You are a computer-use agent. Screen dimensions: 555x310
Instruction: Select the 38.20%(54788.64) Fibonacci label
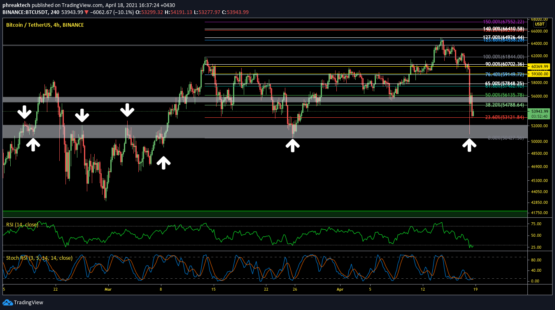click(504, 105)
